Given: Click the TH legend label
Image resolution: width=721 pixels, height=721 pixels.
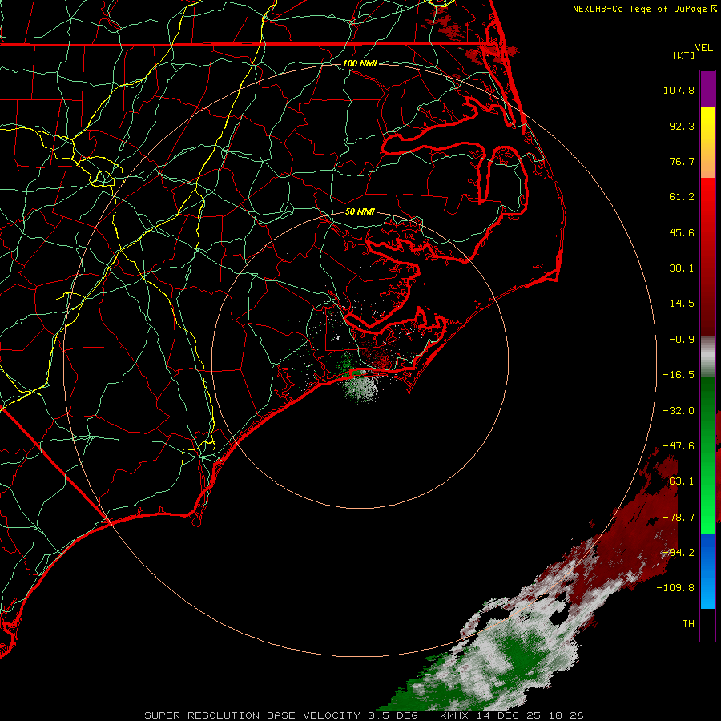Looking at the screenshot, I should coord(688,624).
